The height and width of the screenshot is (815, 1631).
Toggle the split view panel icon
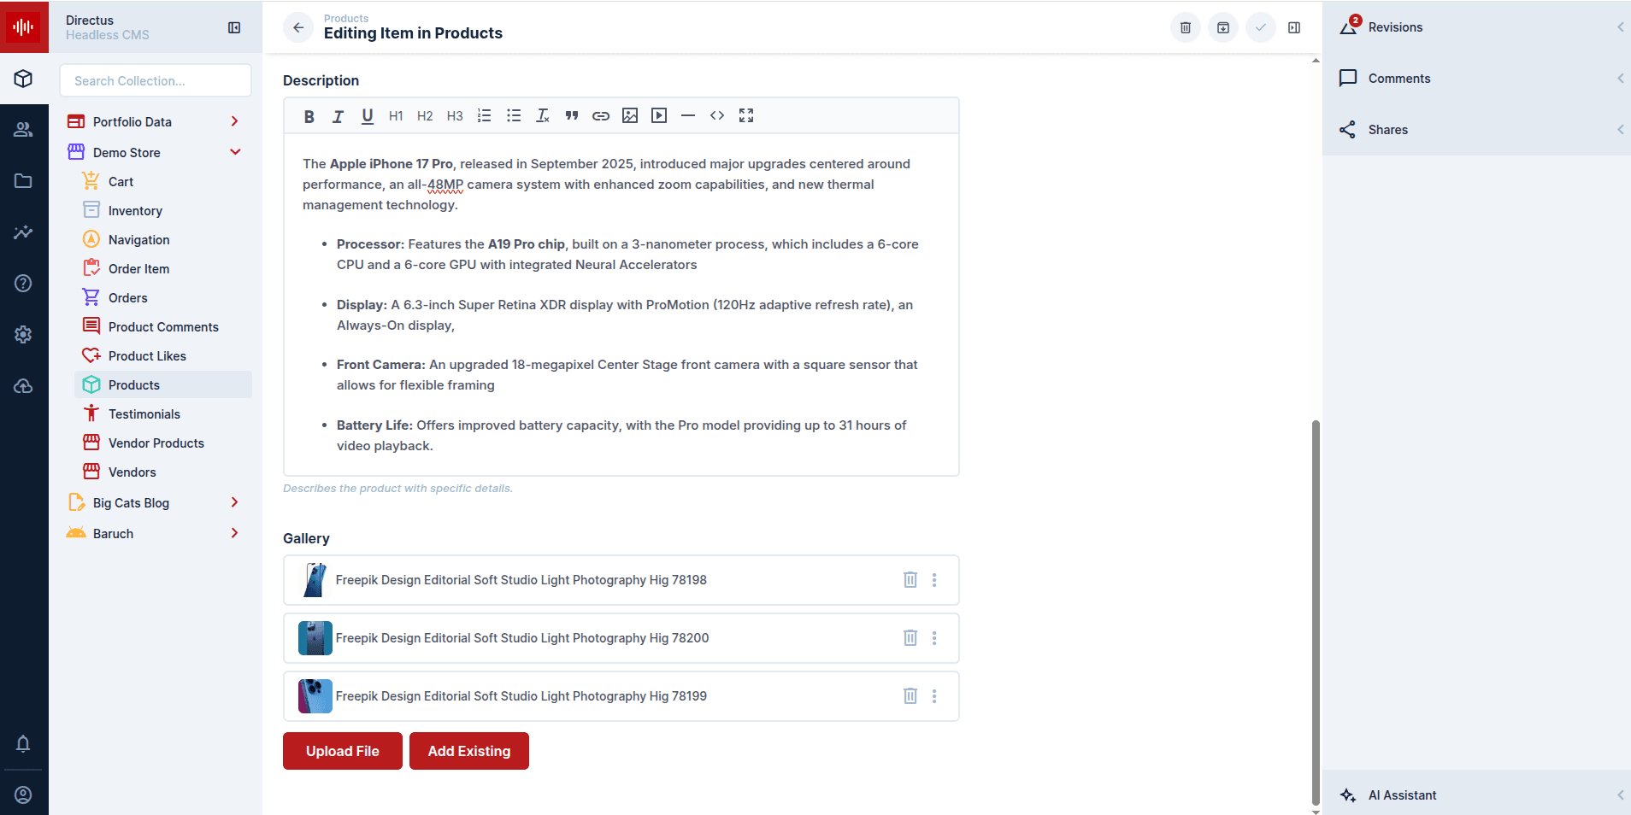point(1294,27)
